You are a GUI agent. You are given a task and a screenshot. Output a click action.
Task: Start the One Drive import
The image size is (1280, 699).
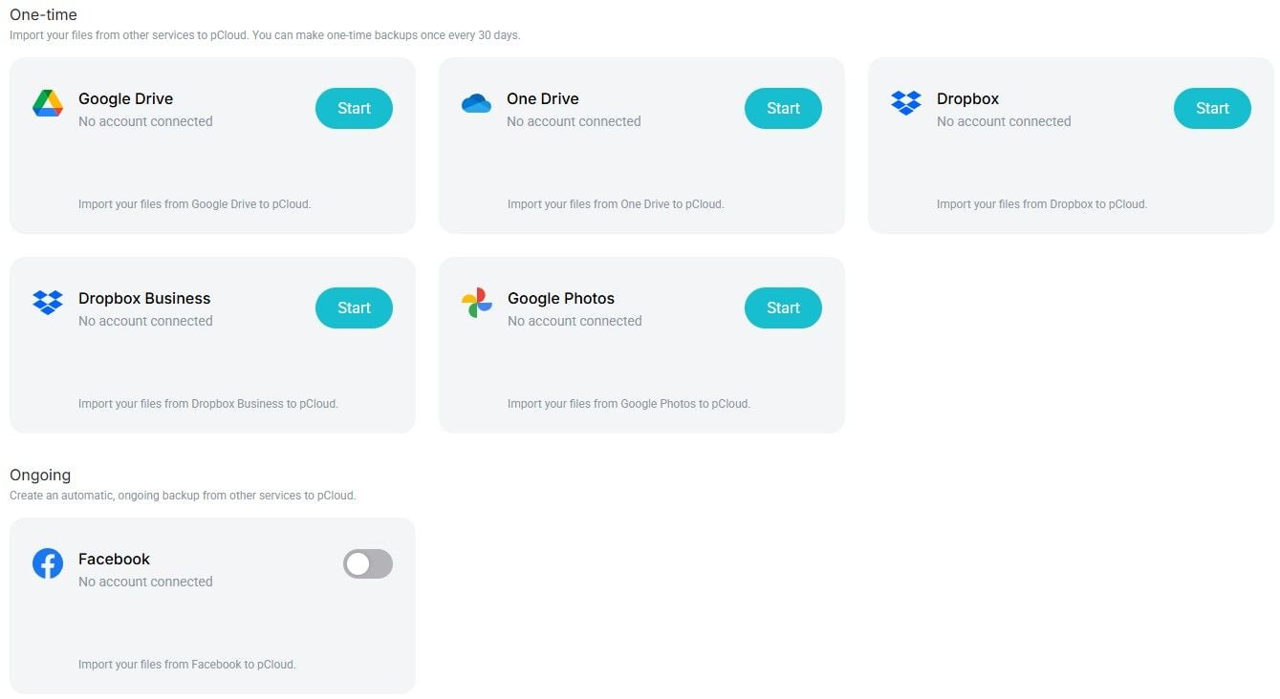pyautogui.click(x=782, y=108)
